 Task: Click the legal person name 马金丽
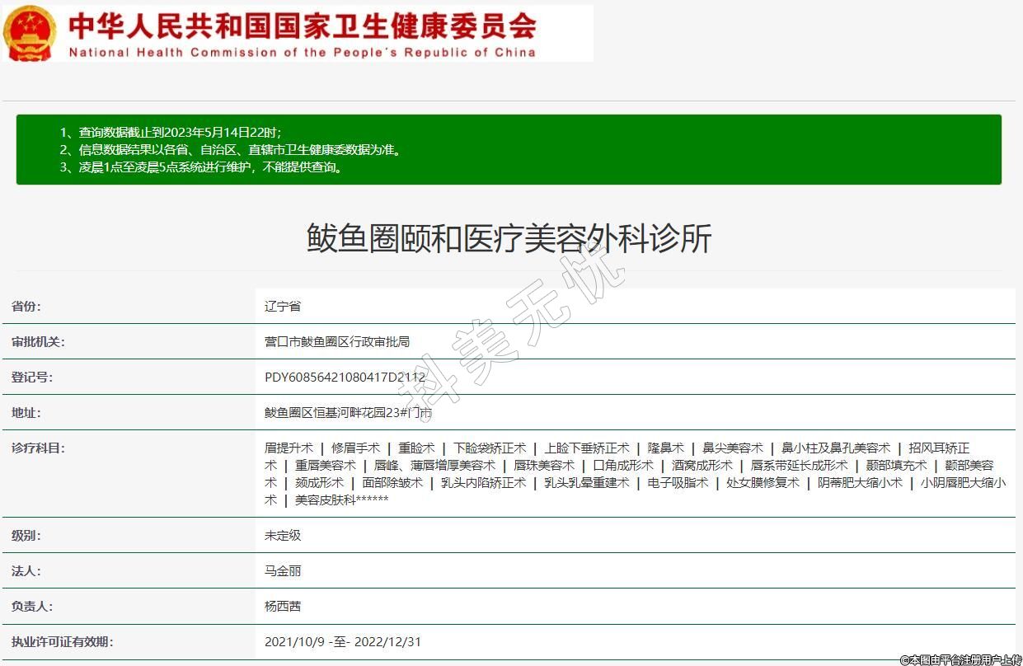click(283, 570)
